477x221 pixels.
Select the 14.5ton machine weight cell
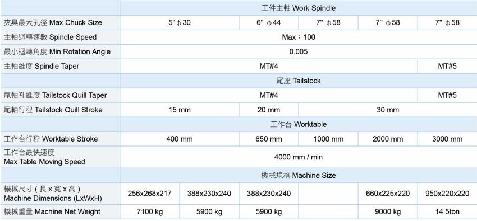(x=447, y=211)
